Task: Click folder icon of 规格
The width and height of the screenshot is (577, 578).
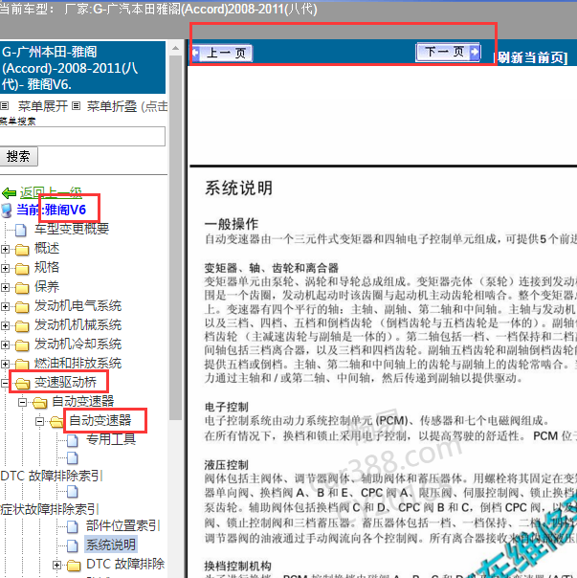Action: point(22,269)
